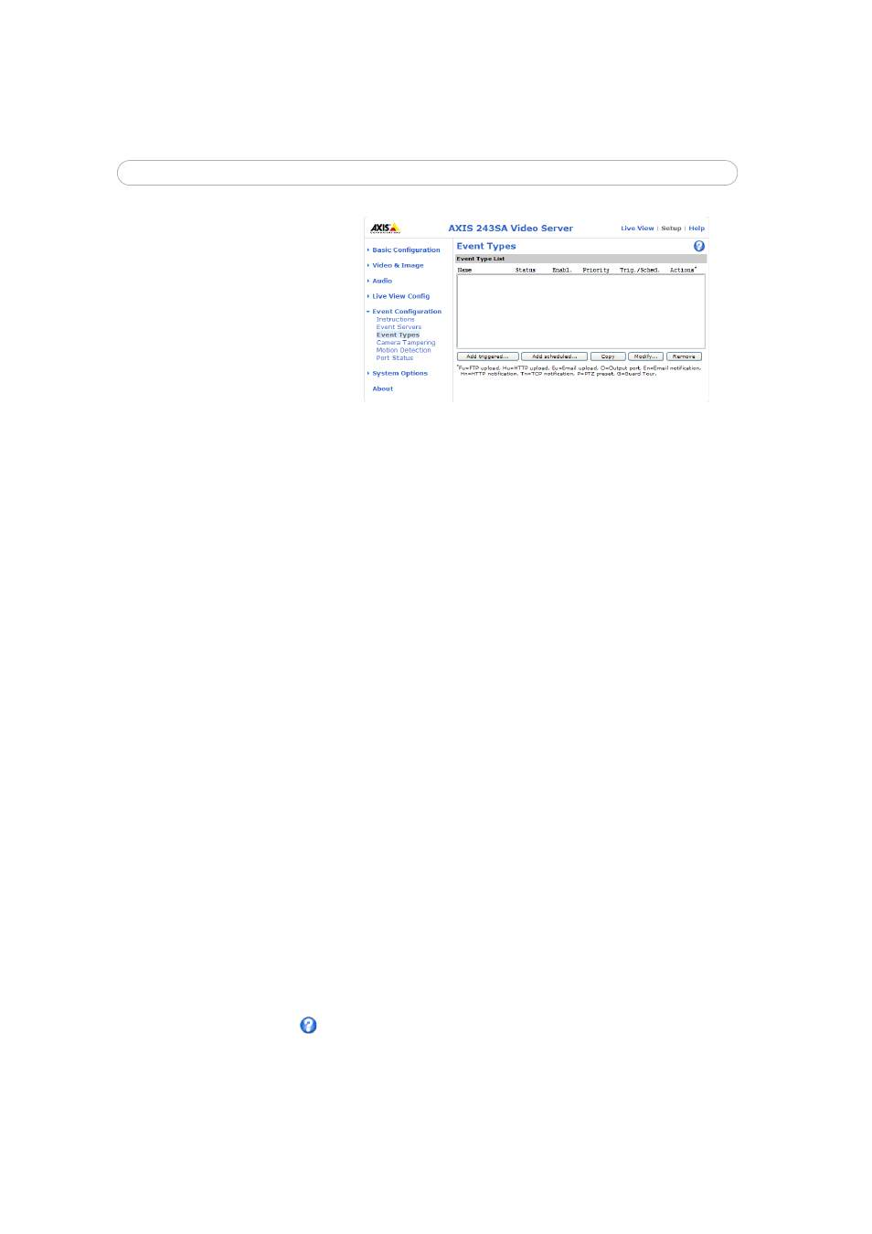Image resolution: width=872 pixels, height=1234 pixels.
Task: Click Add triggered... button
Action: click(488, 356)
